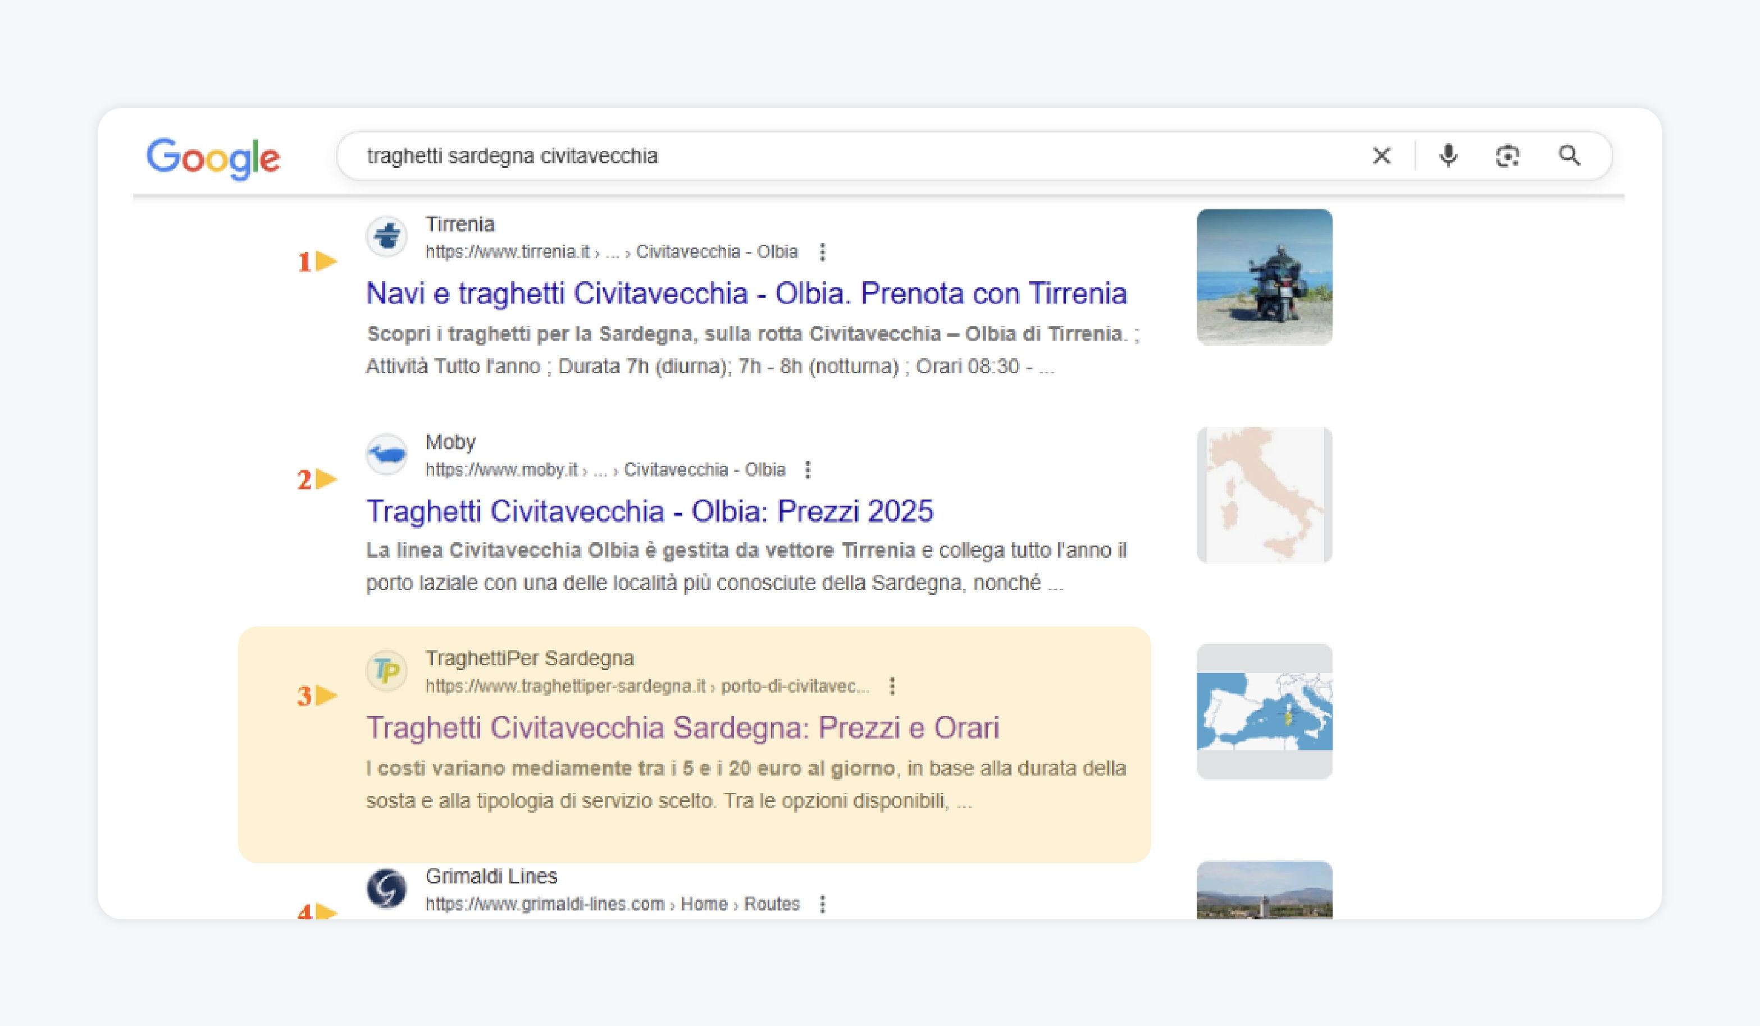Open more options for Grimaldi Lines result
Image resolution: width=1760 pixels, height=1026 pixels.
pos(823,904)
